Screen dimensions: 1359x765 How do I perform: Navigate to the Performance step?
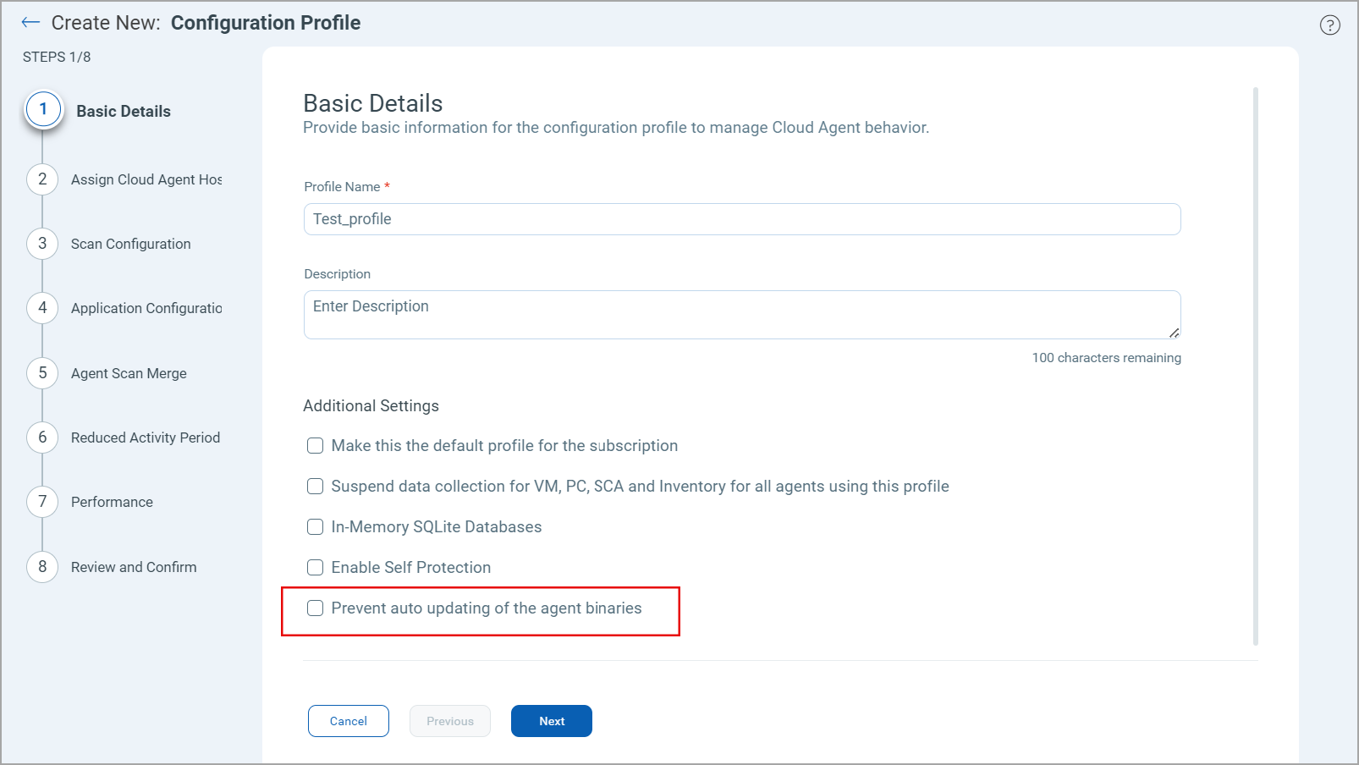[42, 502]
